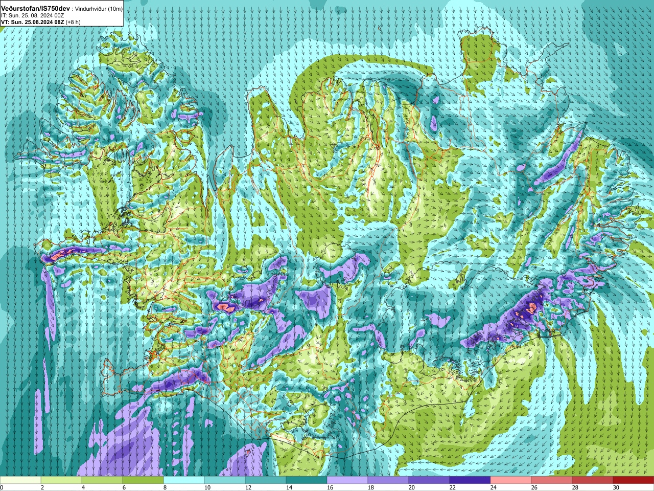Click the red 28–30 legend swatch
The image size is (654, 491).
(x=593, y=480)
